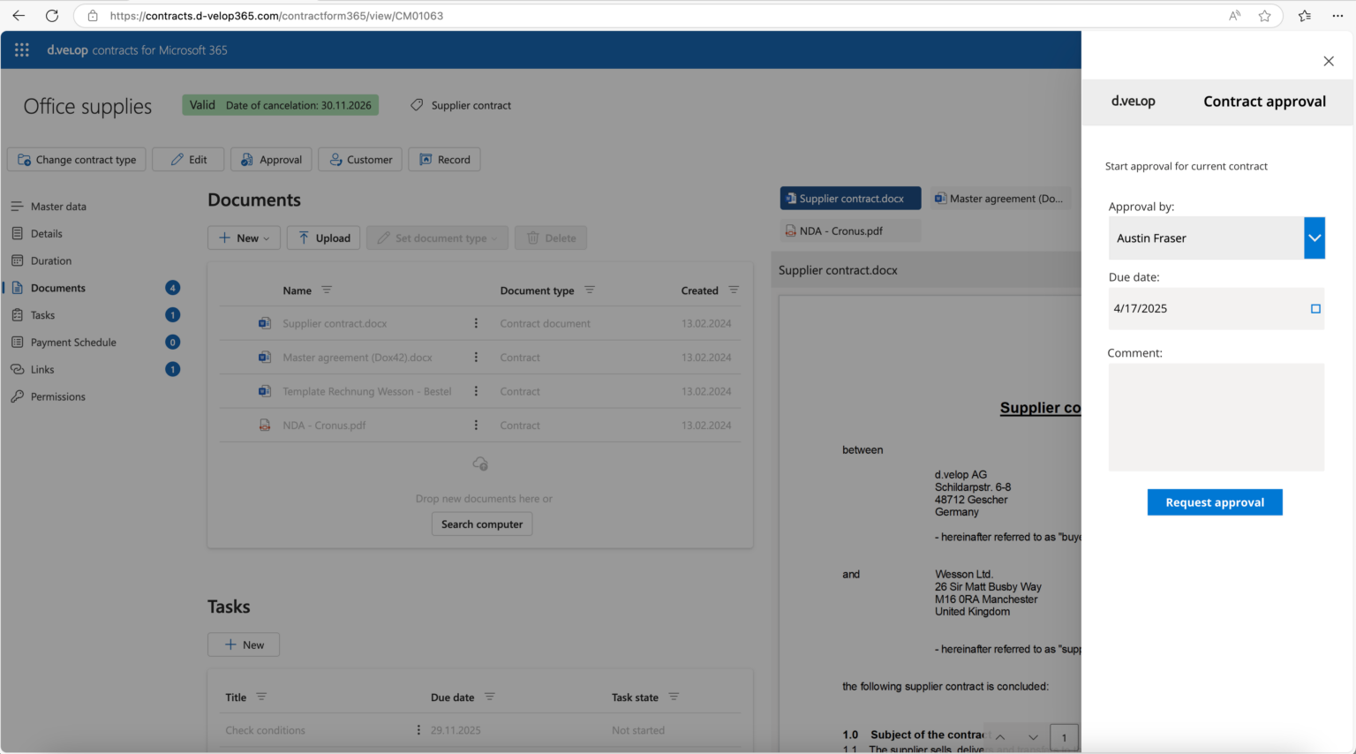Click the Request approval button
Screen dimensions: 1356x754
pyautogui.click(x=1215, y=501)
